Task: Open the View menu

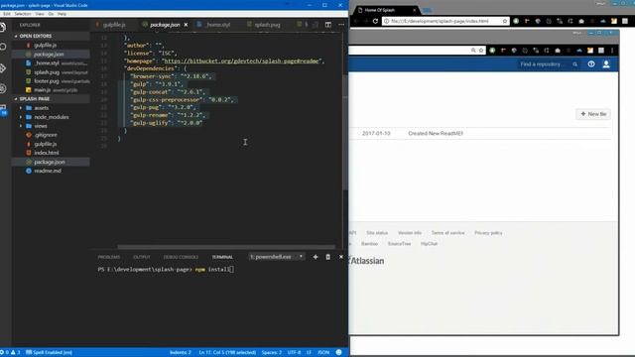Action: (40, 14)
